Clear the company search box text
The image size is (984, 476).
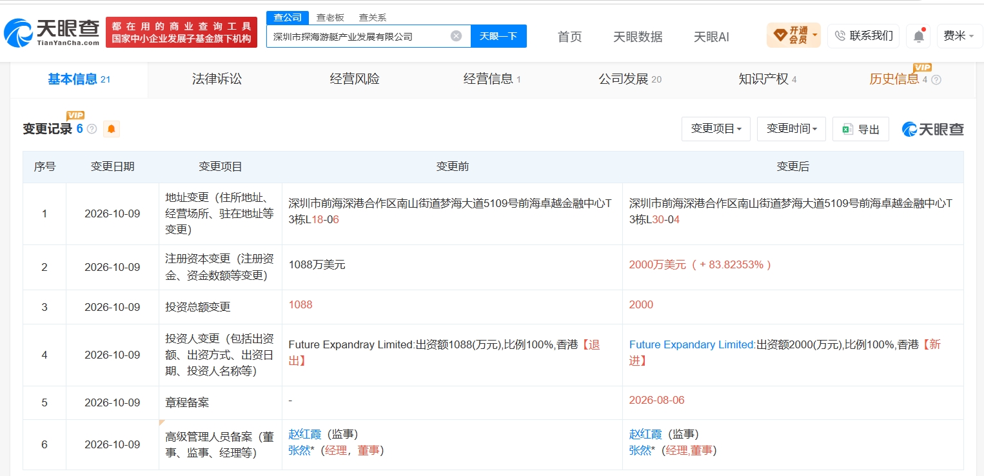click(x=456, y=36)
